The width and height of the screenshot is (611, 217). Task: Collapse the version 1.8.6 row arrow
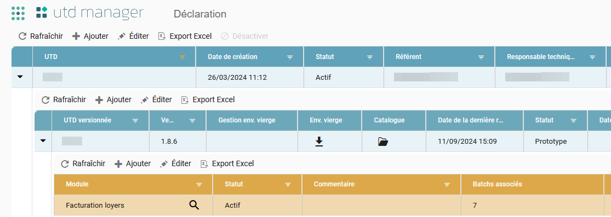click(43, 141)
